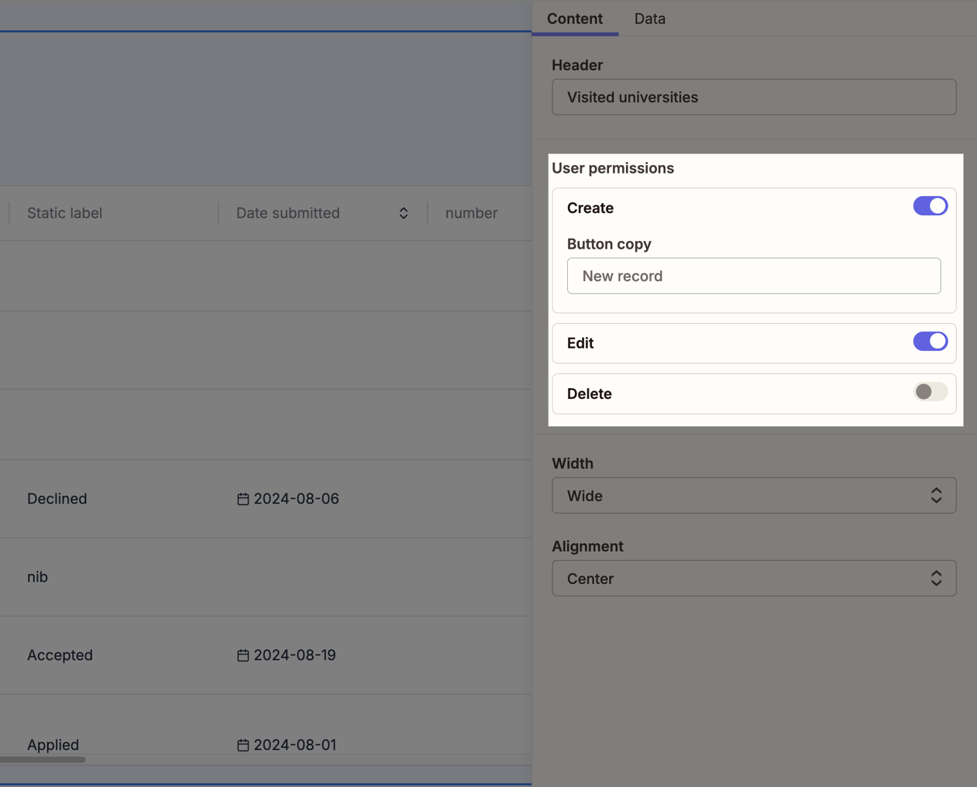Sort by the Date submitted column header
Image resolution: width=977 pixels, height=787 pixels.
[x=288, y=213]
